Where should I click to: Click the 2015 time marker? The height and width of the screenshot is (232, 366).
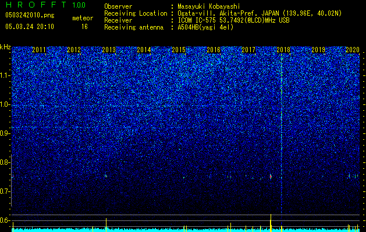click(x=179, y=49)
